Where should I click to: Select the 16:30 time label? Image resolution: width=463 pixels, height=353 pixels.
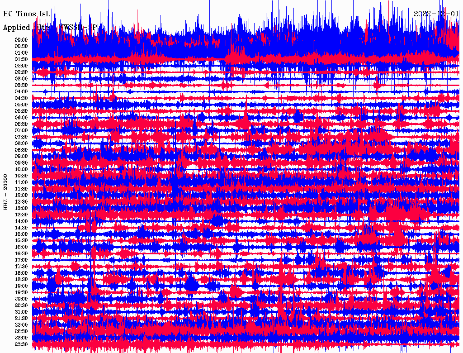point(21,254)
